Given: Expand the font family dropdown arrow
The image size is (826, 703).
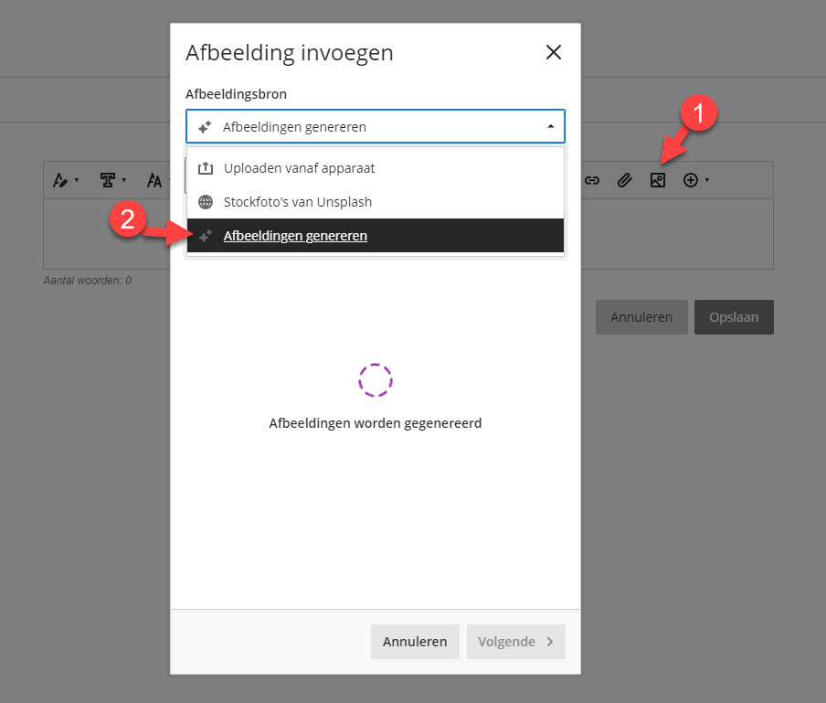Looking at the screenshot, I should 124,180.
